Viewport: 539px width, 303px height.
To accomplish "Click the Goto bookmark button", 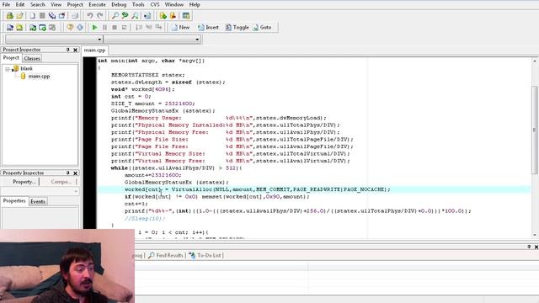I will (262, 27).
